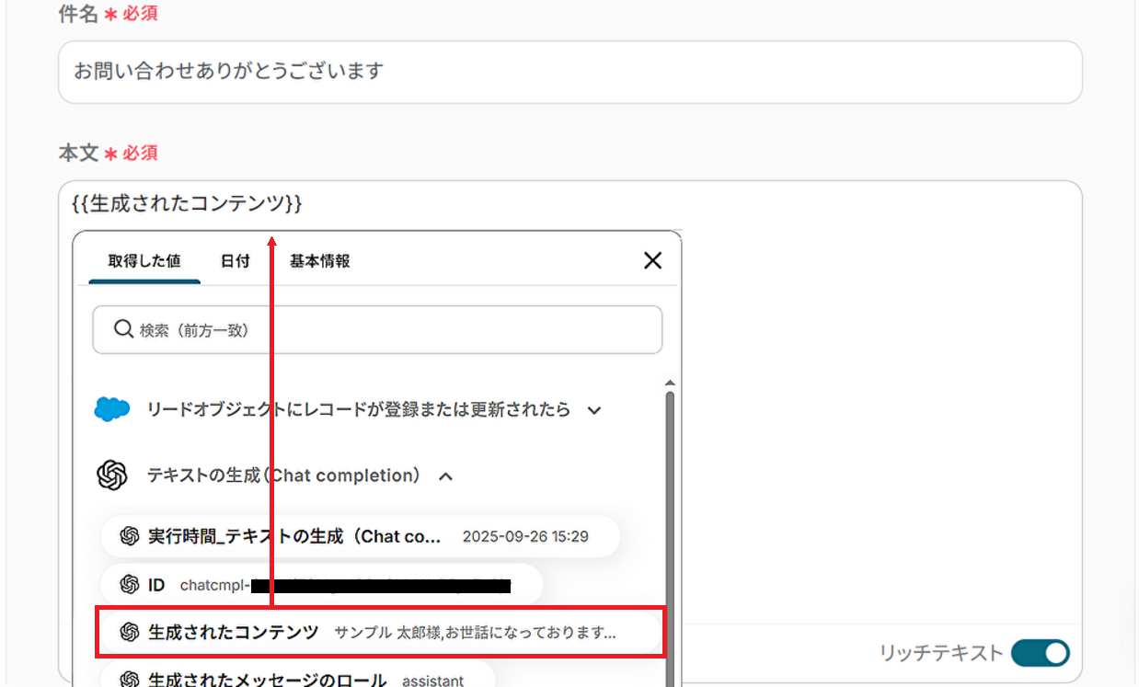Select the 実行時間_テキストの生成 value chip

(360, 536)
